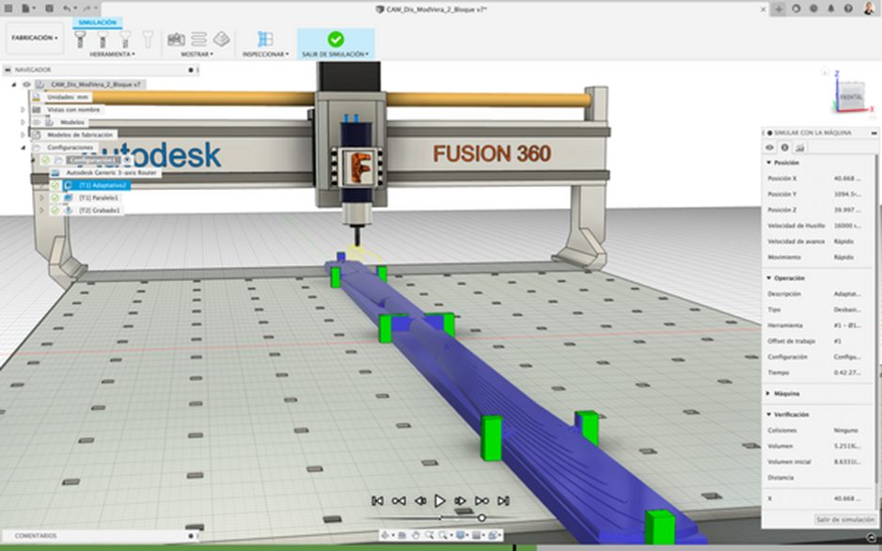Click the Save icon in top bar
The width and height of the screenshot is (882, 551).
click(x=49, y=8)
